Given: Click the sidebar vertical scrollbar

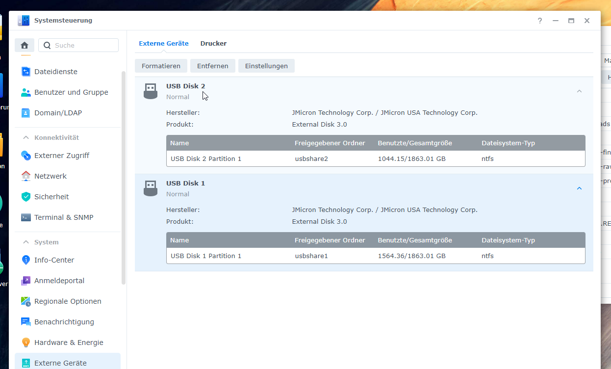Looking at the screenshot, I should click(x=124, y=178).
